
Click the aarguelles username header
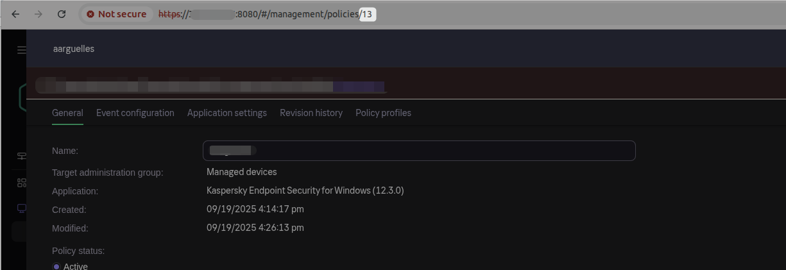tap(73, 49)
